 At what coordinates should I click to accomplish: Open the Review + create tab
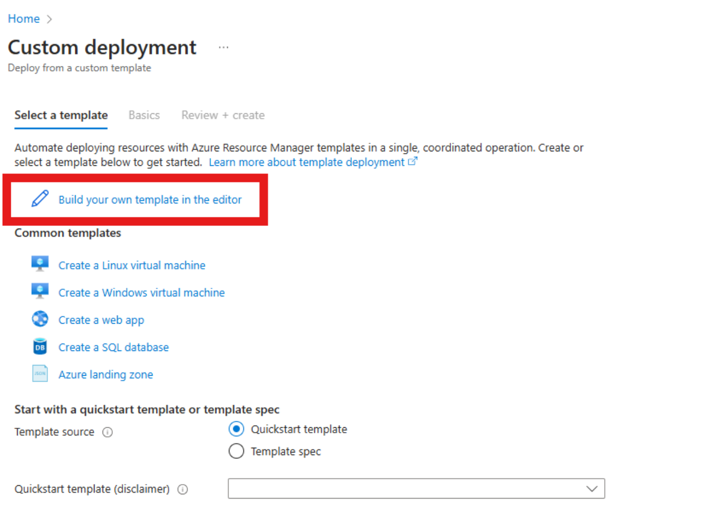point(223,115)
